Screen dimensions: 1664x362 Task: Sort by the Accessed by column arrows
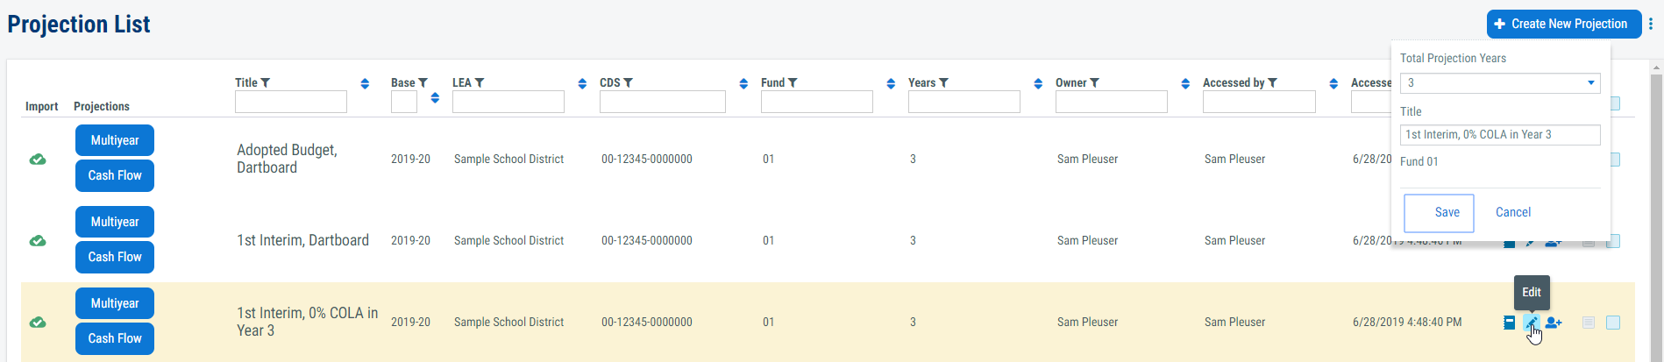pos(1333,83)
